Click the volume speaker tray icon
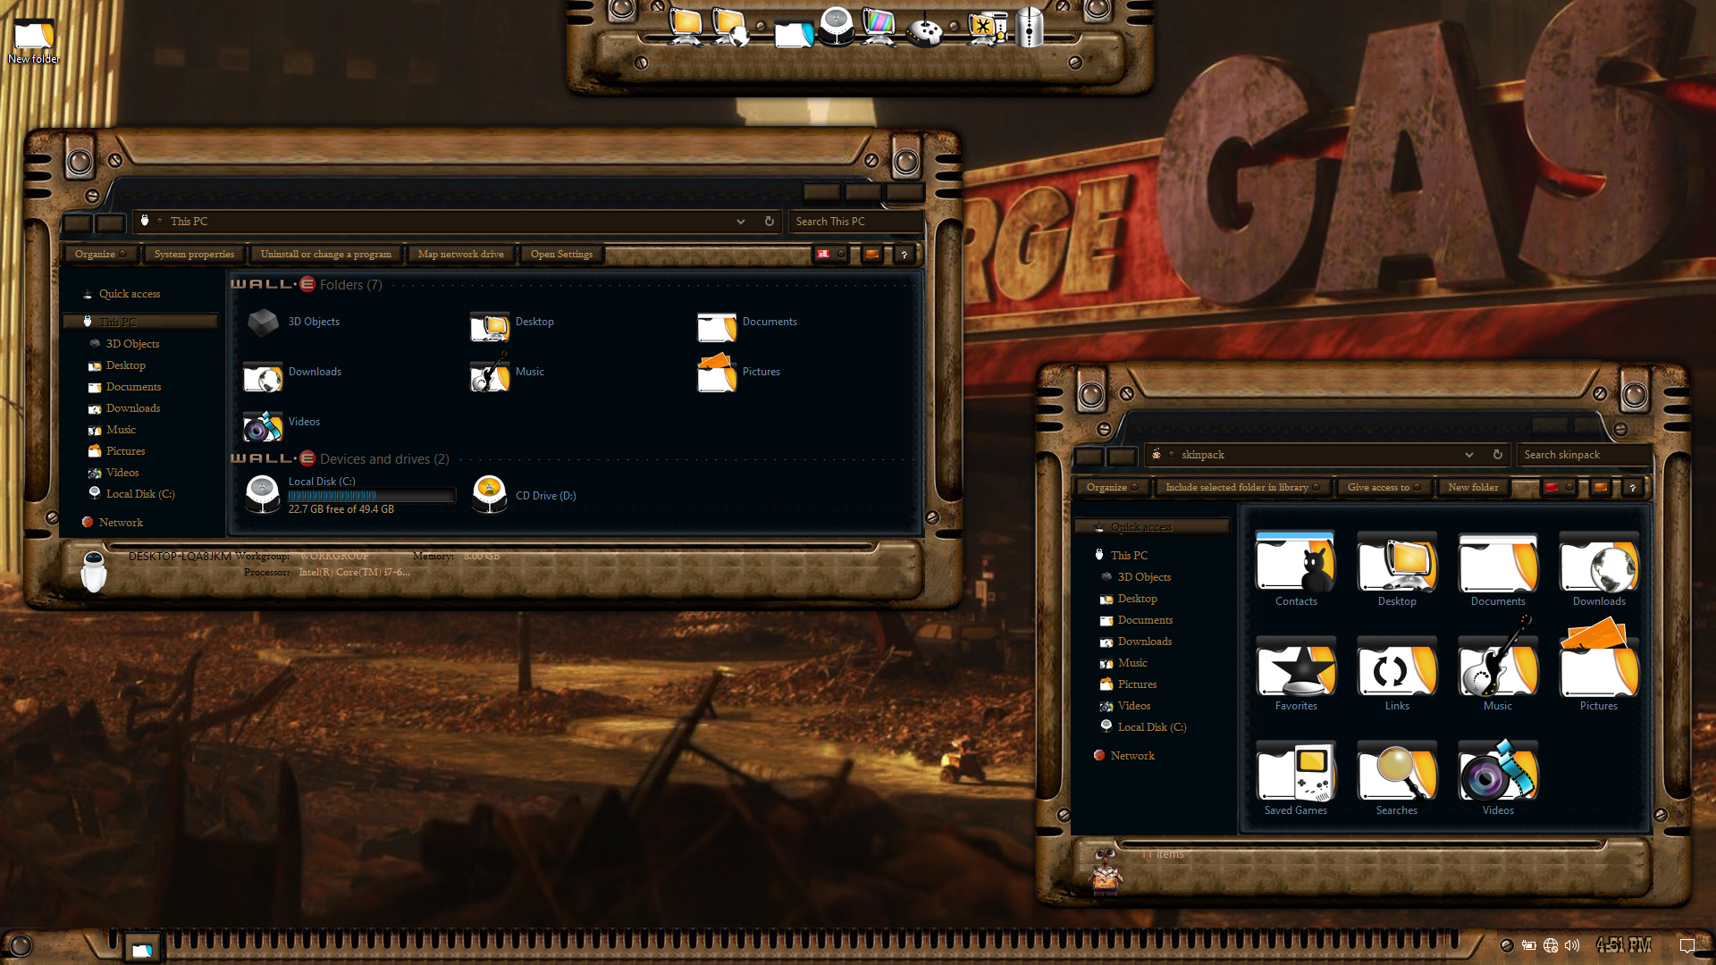 (1572, 945)
